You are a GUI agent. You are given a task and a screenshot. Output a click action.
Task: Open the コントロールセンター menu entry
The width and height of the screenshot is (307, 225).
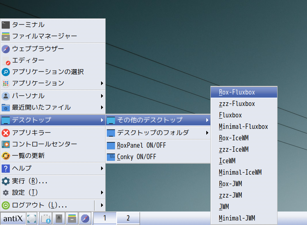(x=53, y=144)
